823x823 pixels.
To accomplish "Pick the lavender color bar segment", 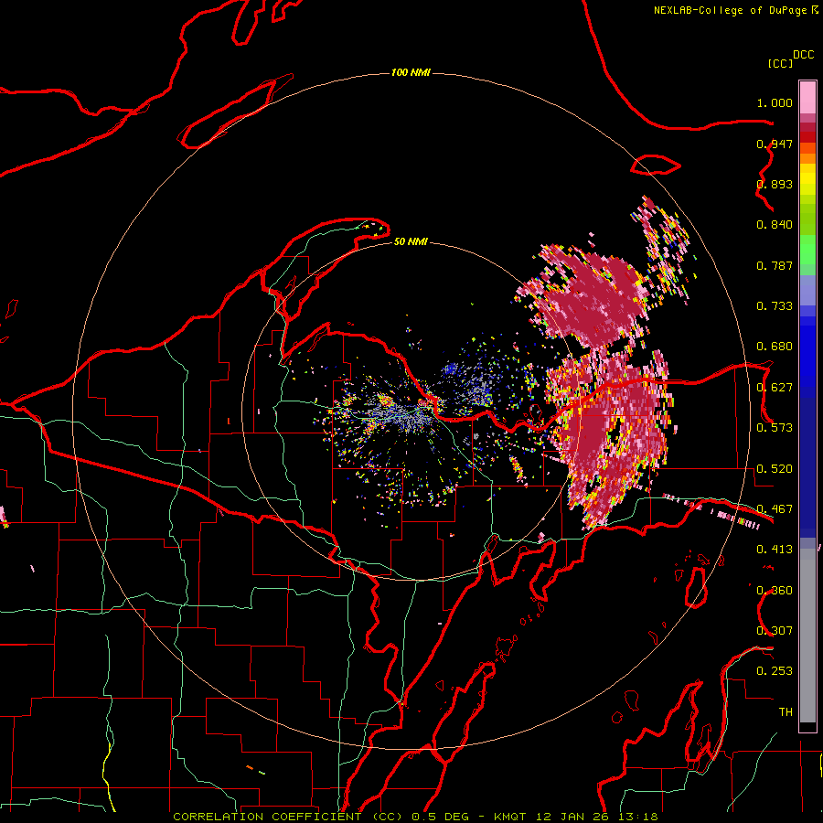I will [807, 290].
